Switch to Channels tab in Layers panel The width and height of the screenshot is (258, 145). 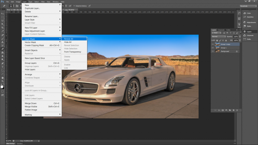click(x=221, y=30)
